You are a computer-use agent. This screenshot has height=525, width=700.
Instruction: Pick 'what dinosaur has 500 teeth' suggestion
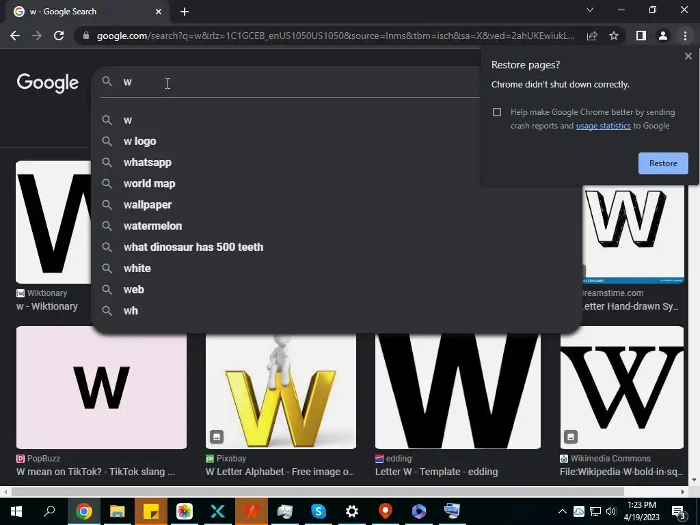point(193,247)
